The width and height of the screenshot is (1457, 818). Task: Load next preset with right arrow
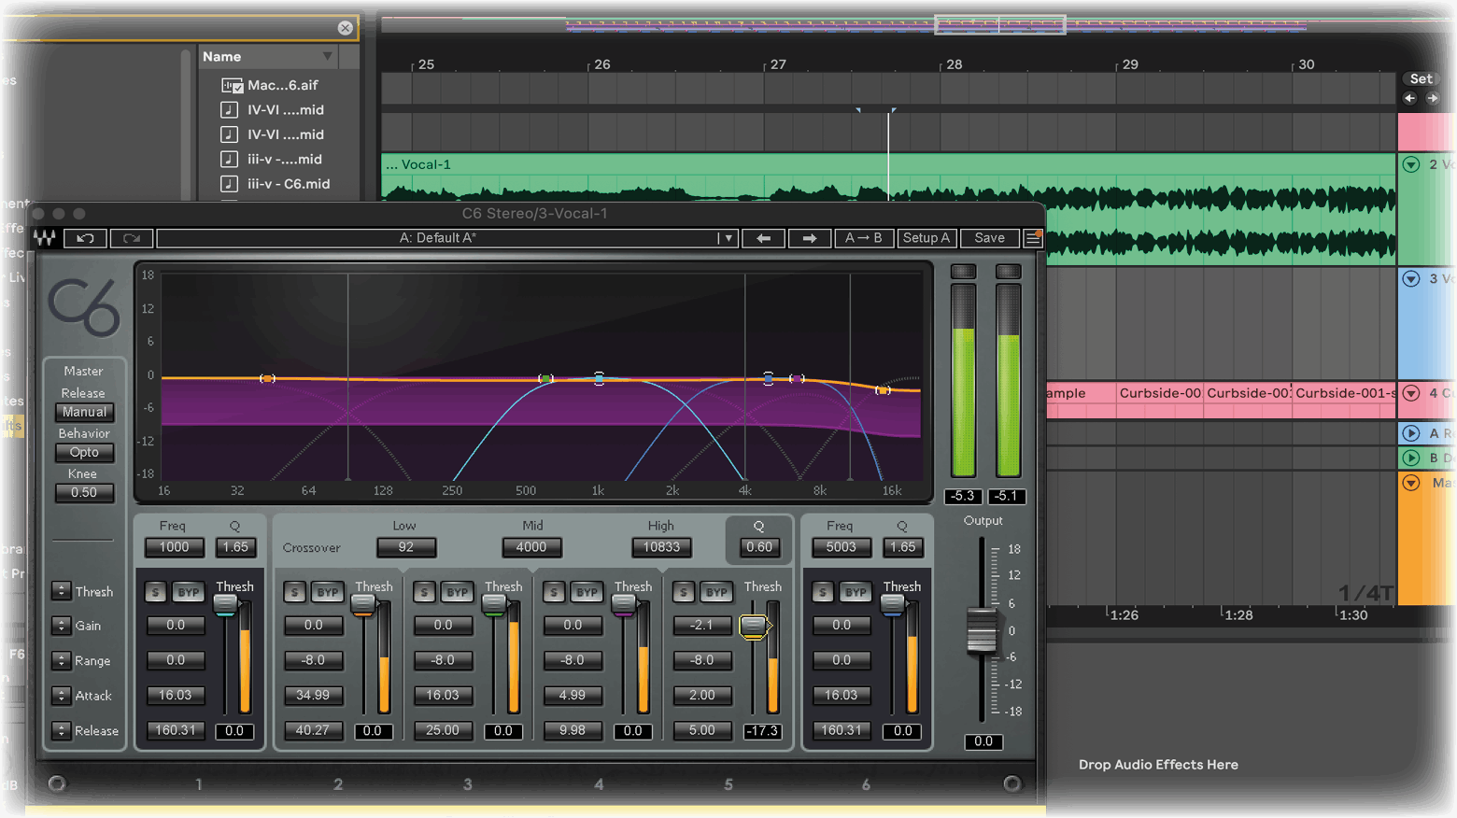[x=809, y=238]
